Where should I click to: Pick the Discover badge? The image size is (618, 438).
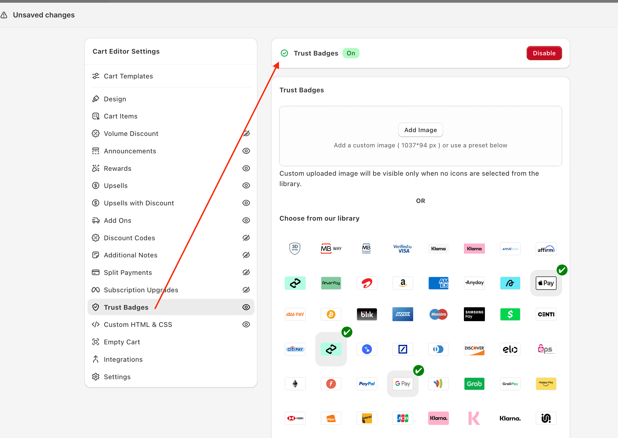click(x=475, y=349)
